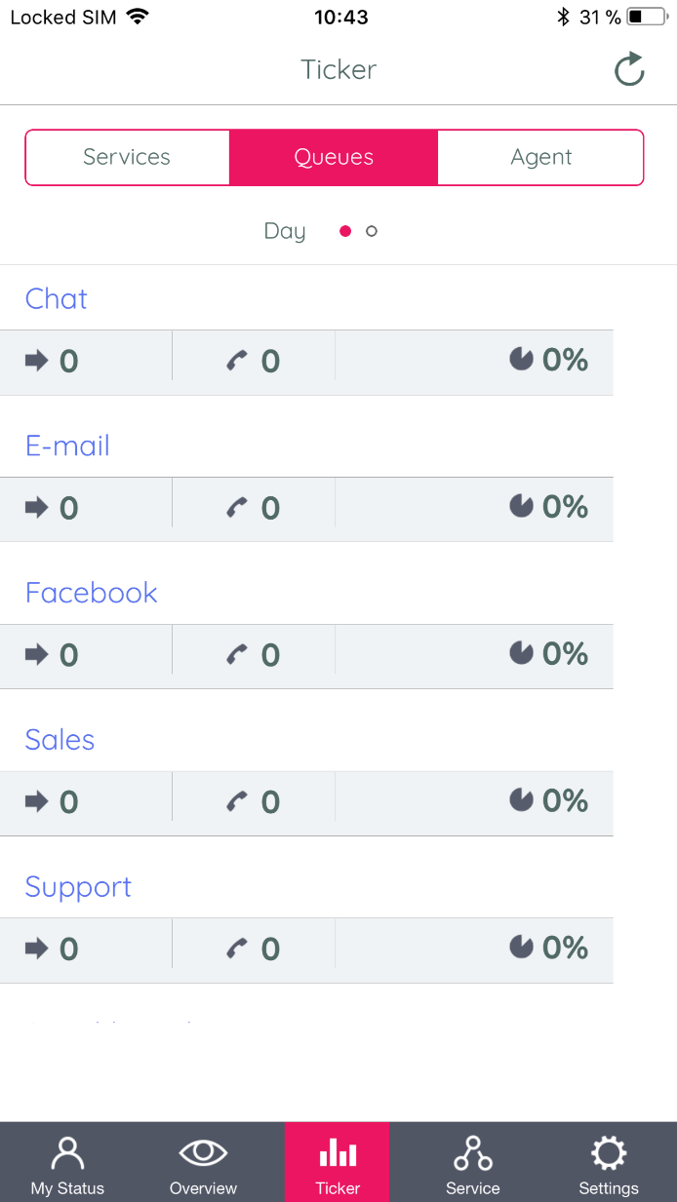
Task: Tap the phone icon in E-mail row
Action: click(x=237, y=508)
